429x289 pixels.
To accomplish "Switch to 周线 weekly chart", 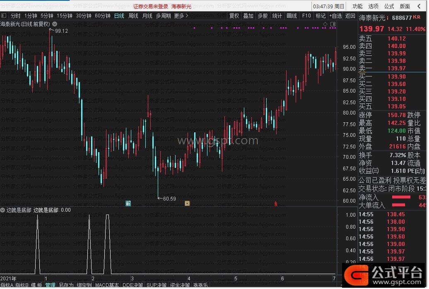I will [133, 16].
